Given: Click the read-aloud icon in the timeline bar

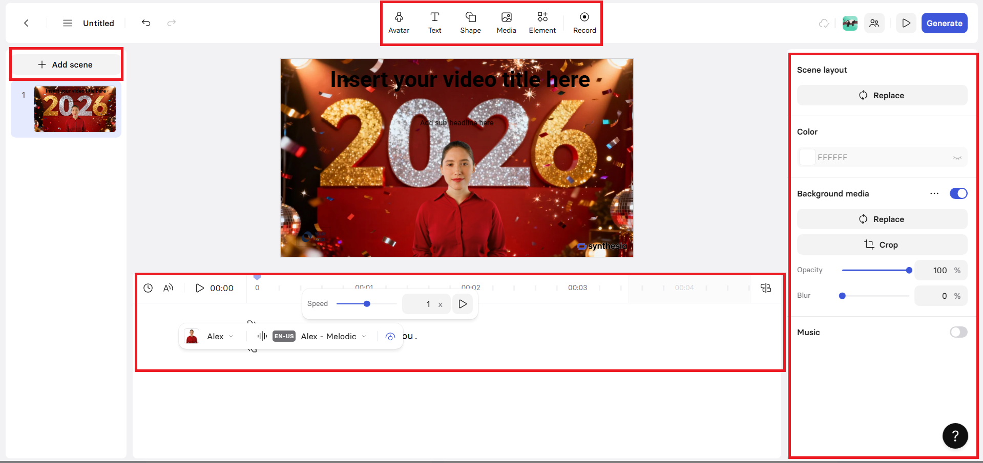Looking at the screenshot, I should 168,288.
